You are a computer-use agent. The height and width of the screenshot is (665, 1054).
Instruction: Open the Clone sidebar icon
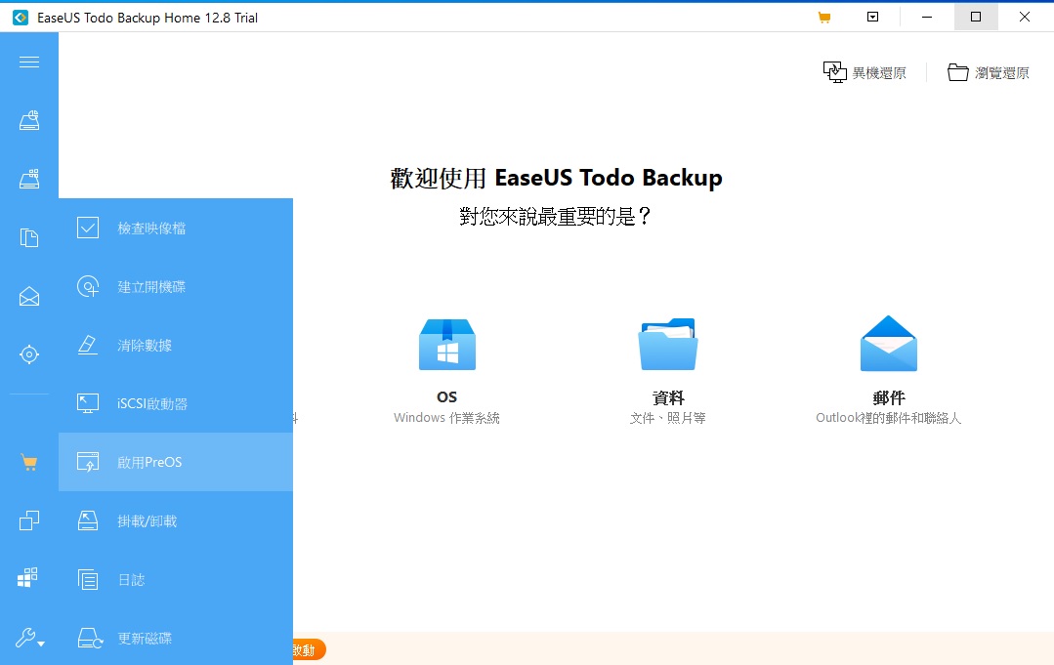(29, 520)
